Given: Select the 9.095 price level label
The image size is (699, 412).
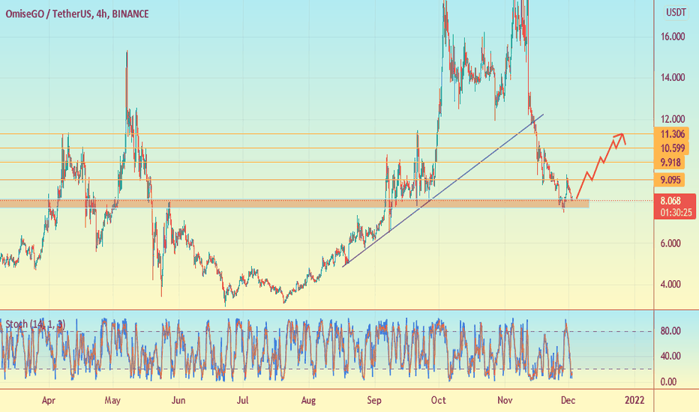Looking at the screenshot, I should 670,180.
